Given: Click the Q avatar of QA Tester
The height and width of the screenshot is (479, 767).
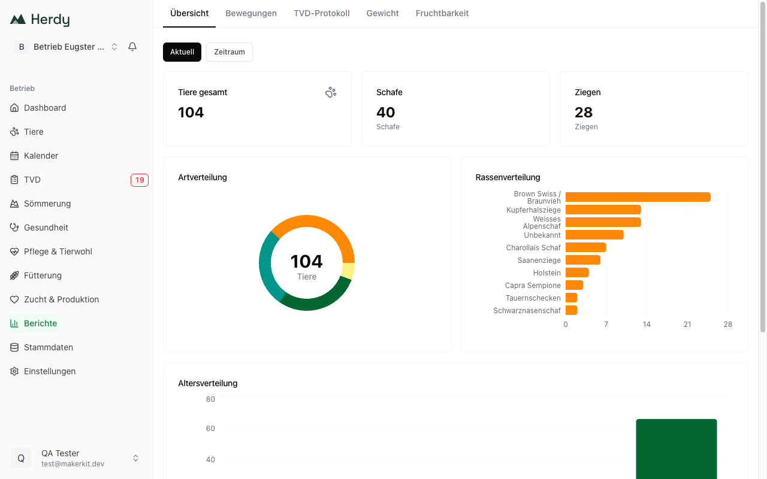Looking at the screenshot, I should click(x=21, y=458).
